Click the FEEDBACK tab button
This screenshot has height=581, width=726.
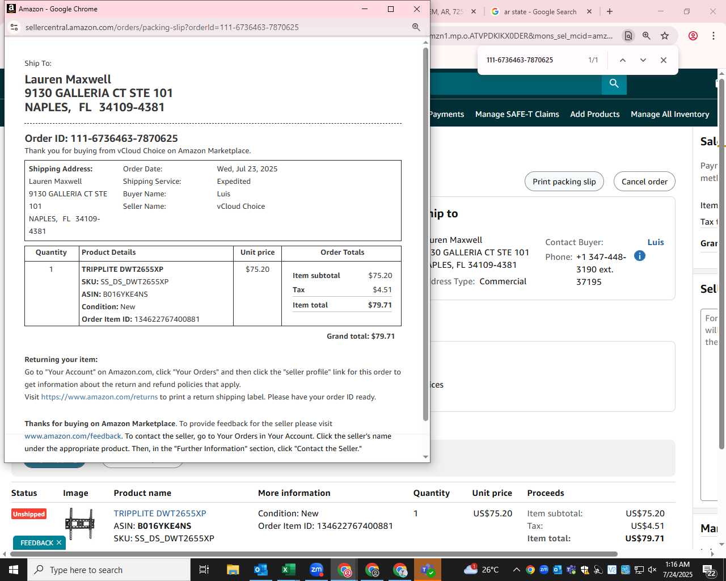tap(37, 543)
